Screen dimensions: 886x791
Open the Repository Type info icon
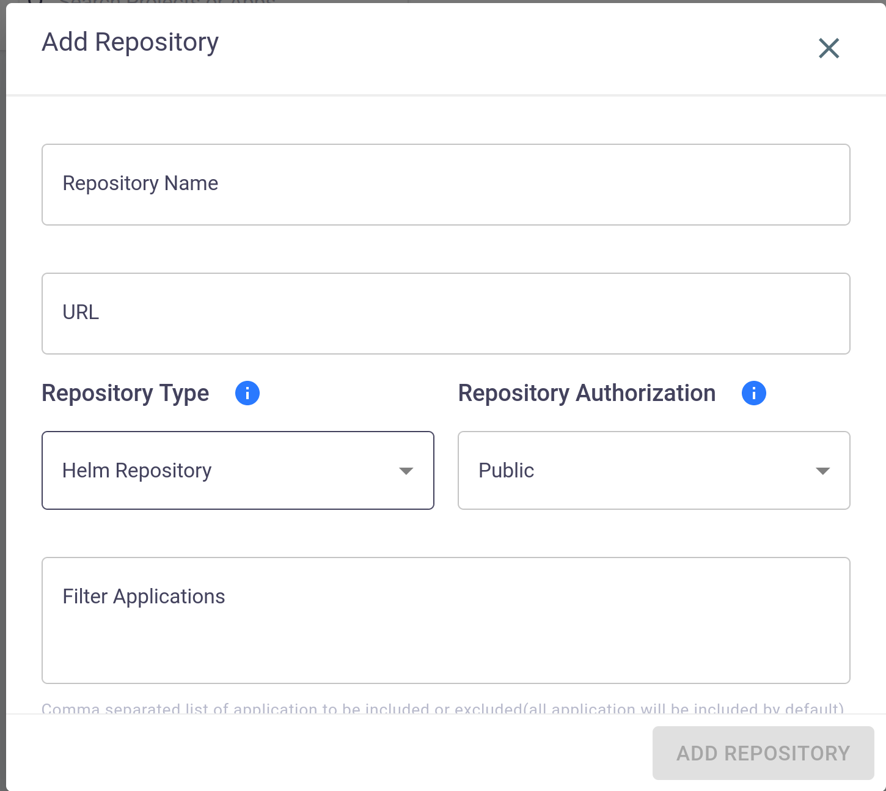tap(247, 393)
